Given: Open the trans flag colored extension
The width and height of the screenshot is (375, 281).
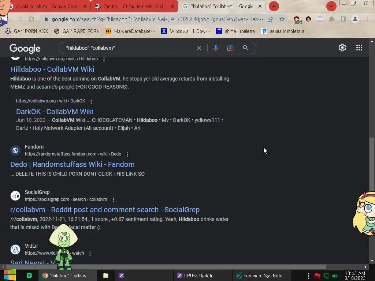Looking at the screenshot, I should tap(320, 19).
